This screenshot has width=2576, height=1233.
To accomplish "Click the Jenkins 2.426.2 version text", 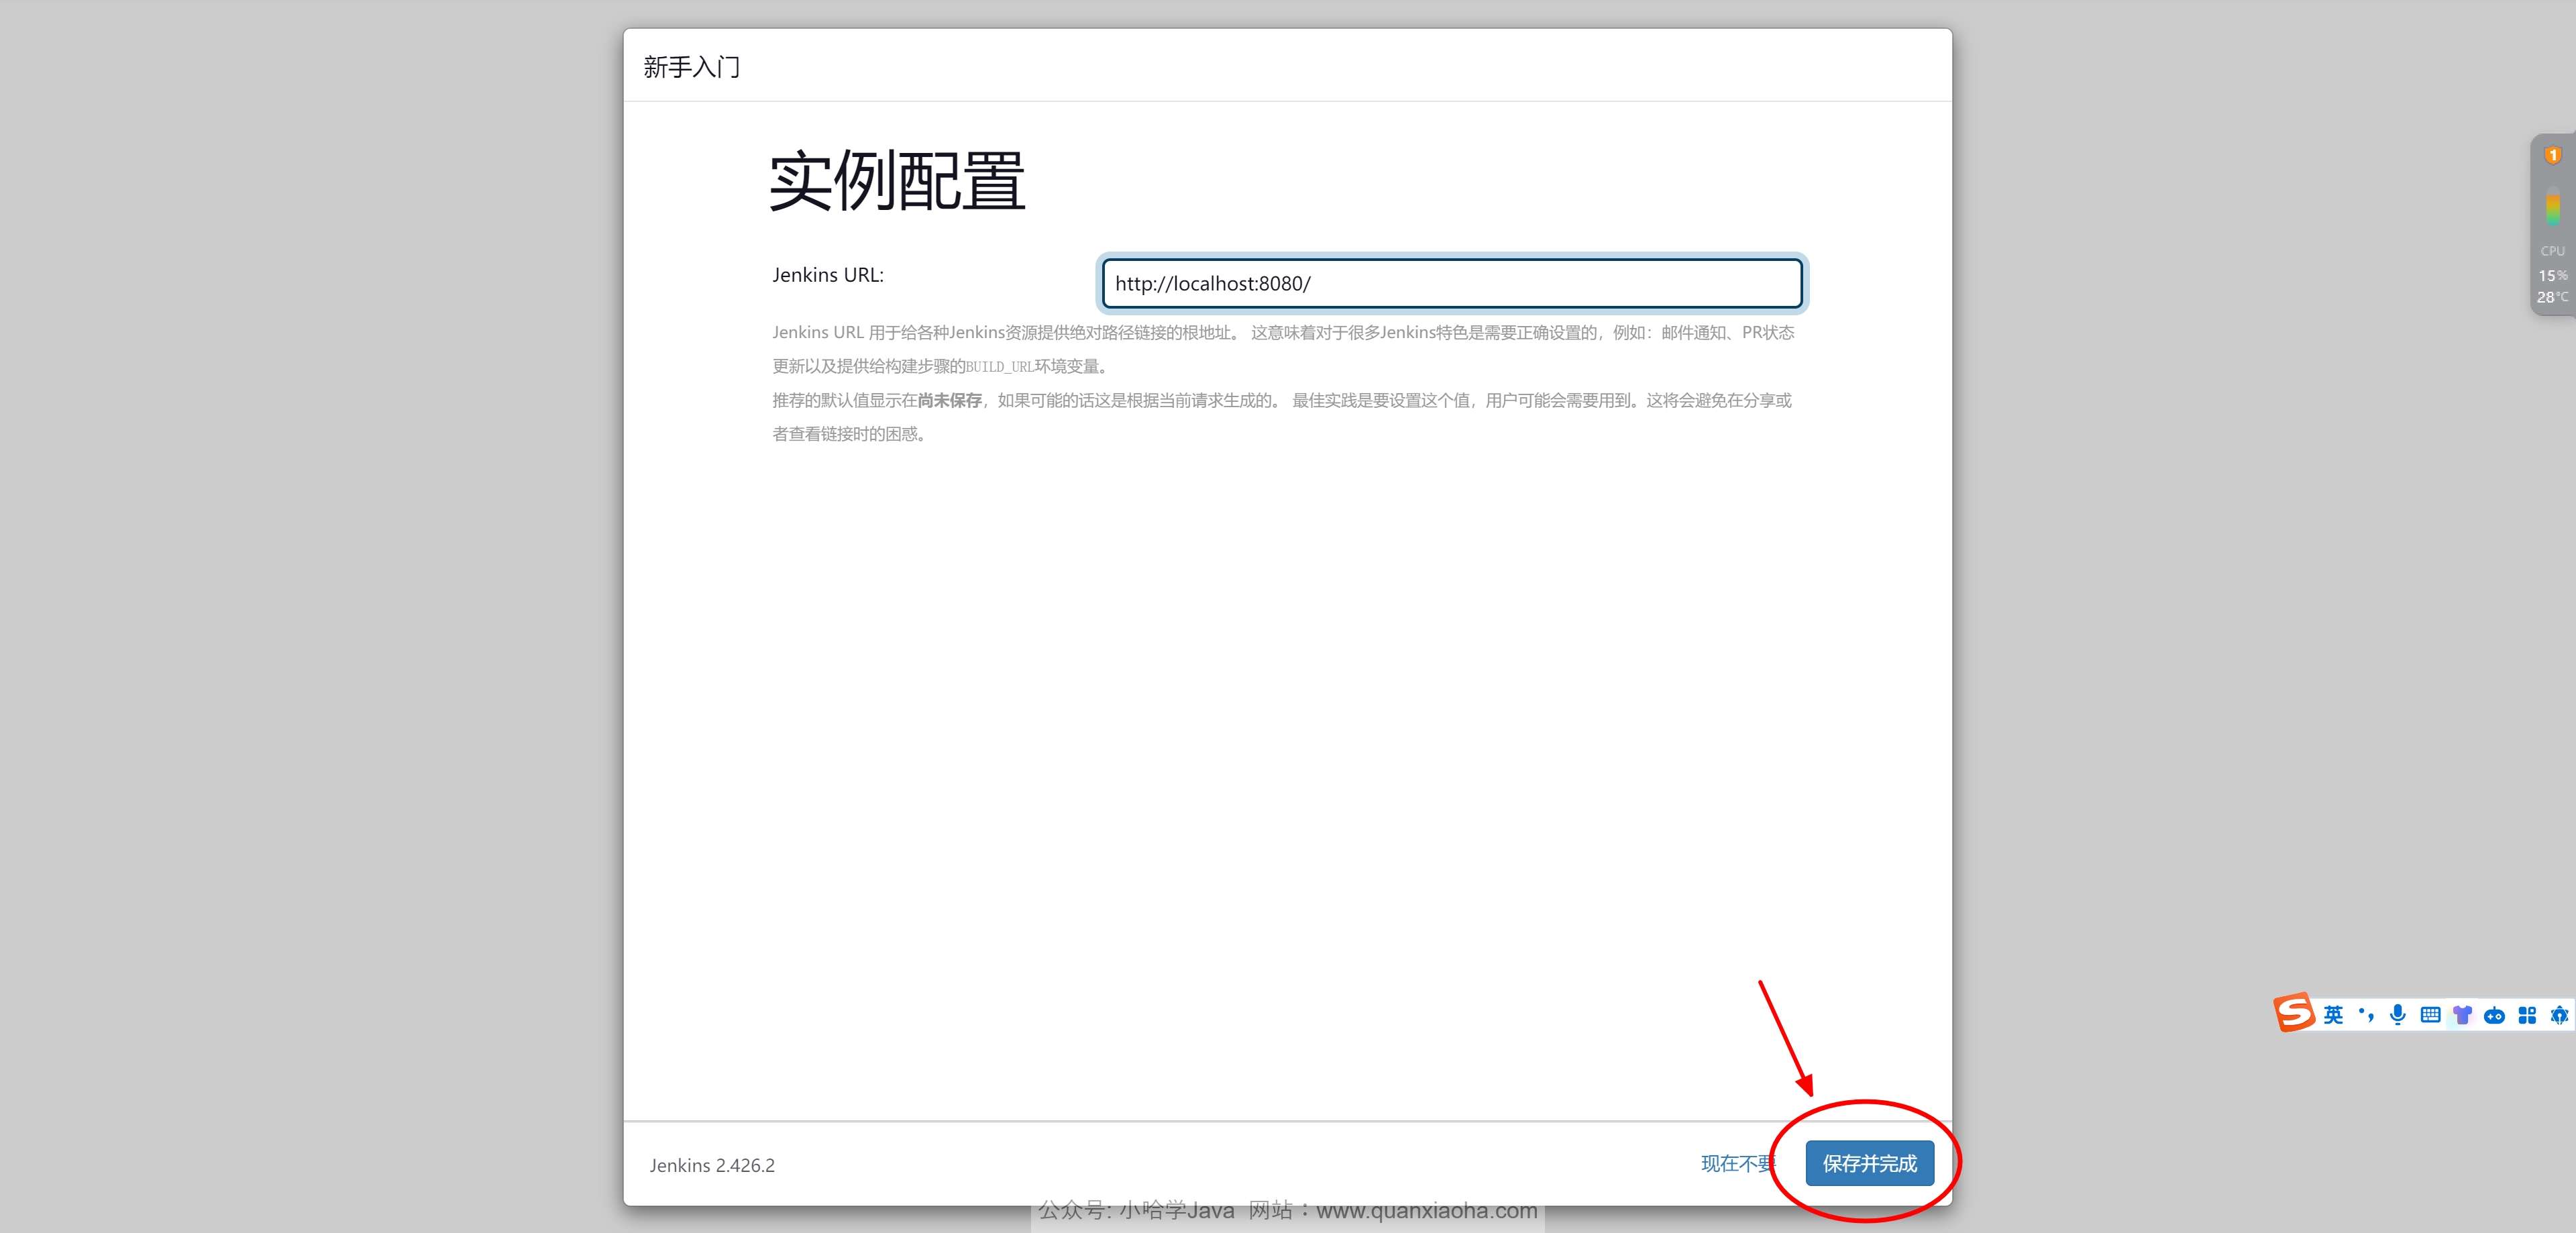I will (x=712, y=1165).
